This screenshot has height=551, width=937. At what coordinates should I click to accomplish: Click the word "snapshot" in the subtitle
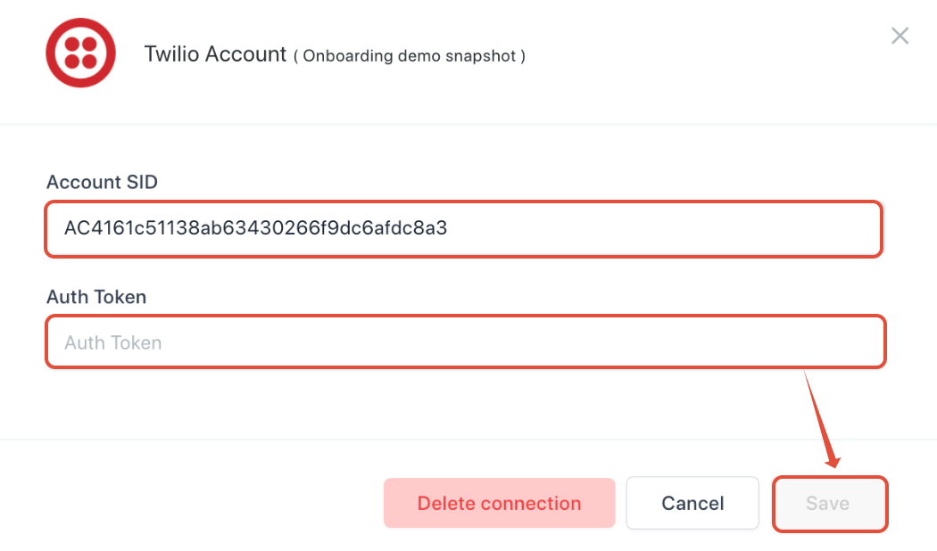click(x=484, y=56)
